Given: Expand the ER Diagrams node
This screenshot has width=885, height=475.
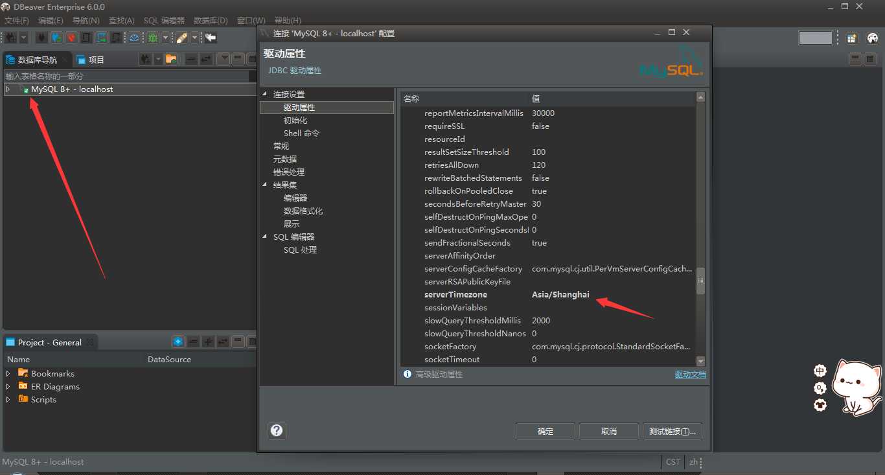Looking at the screenshot, I should [8, 386].
